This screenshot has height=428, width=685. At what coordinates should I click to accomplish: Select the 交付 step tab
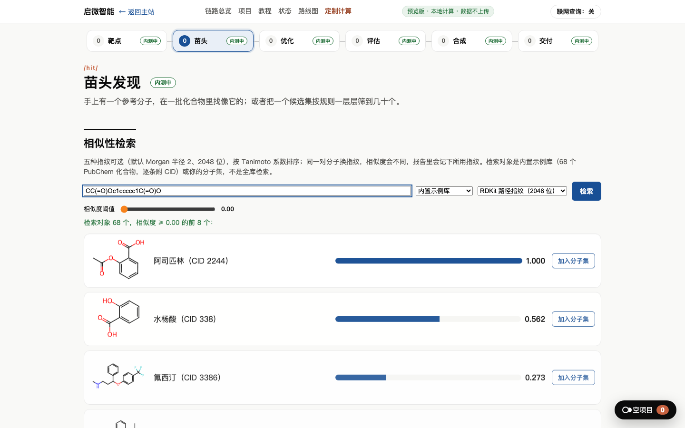pyautogui.click(x=558, y=41)
